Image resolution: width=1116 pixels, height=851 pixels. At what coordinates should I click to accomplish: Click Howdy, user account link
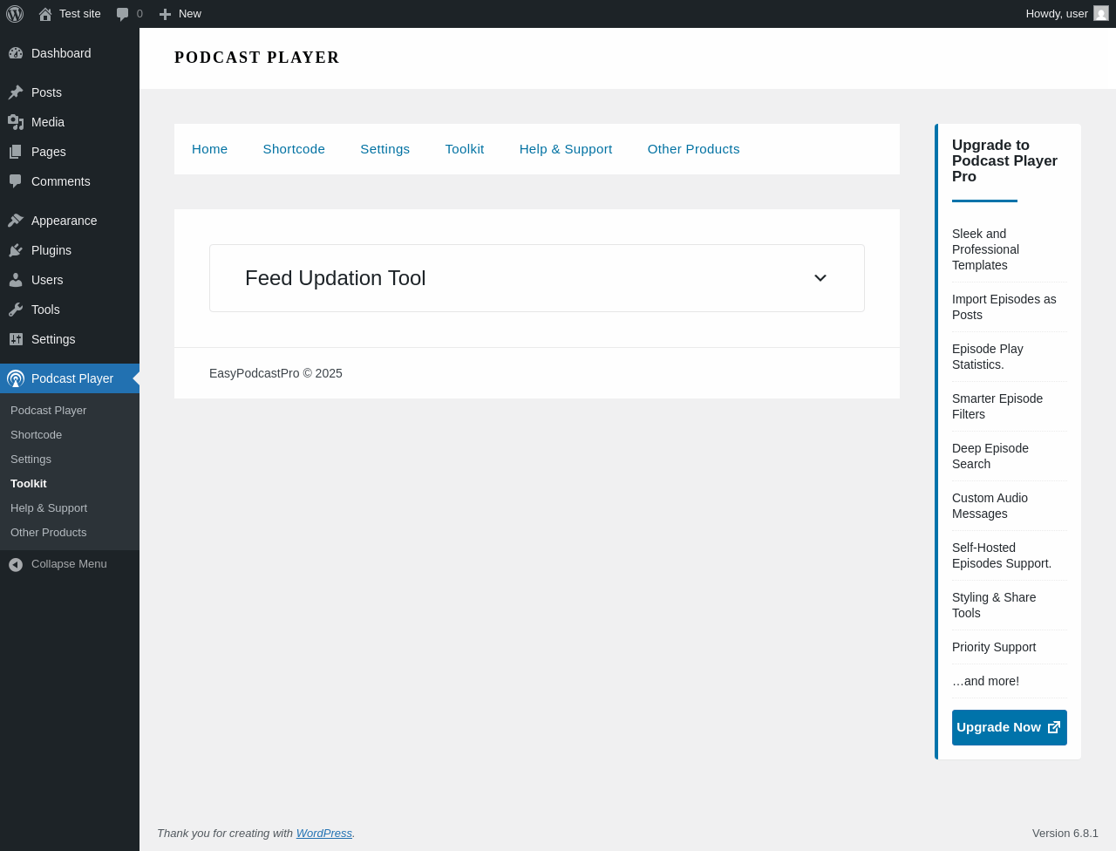1057,14
